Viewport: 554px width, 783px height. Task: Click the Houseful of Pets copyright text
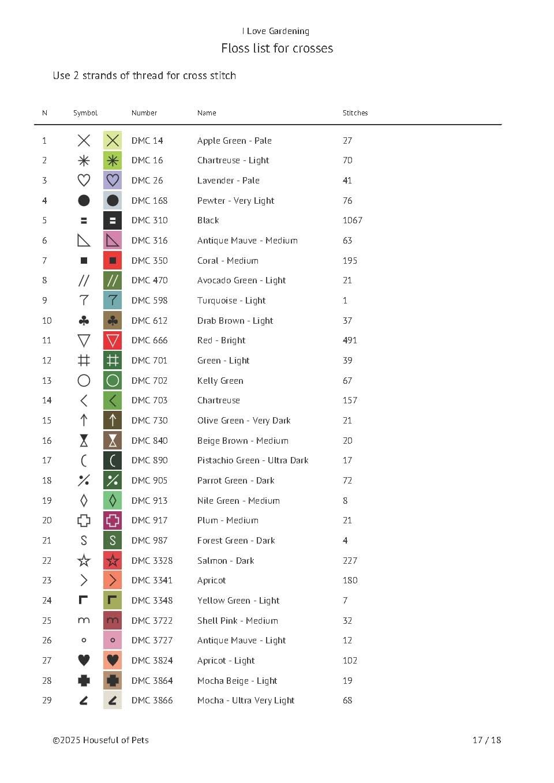click(x=100, y=740)
